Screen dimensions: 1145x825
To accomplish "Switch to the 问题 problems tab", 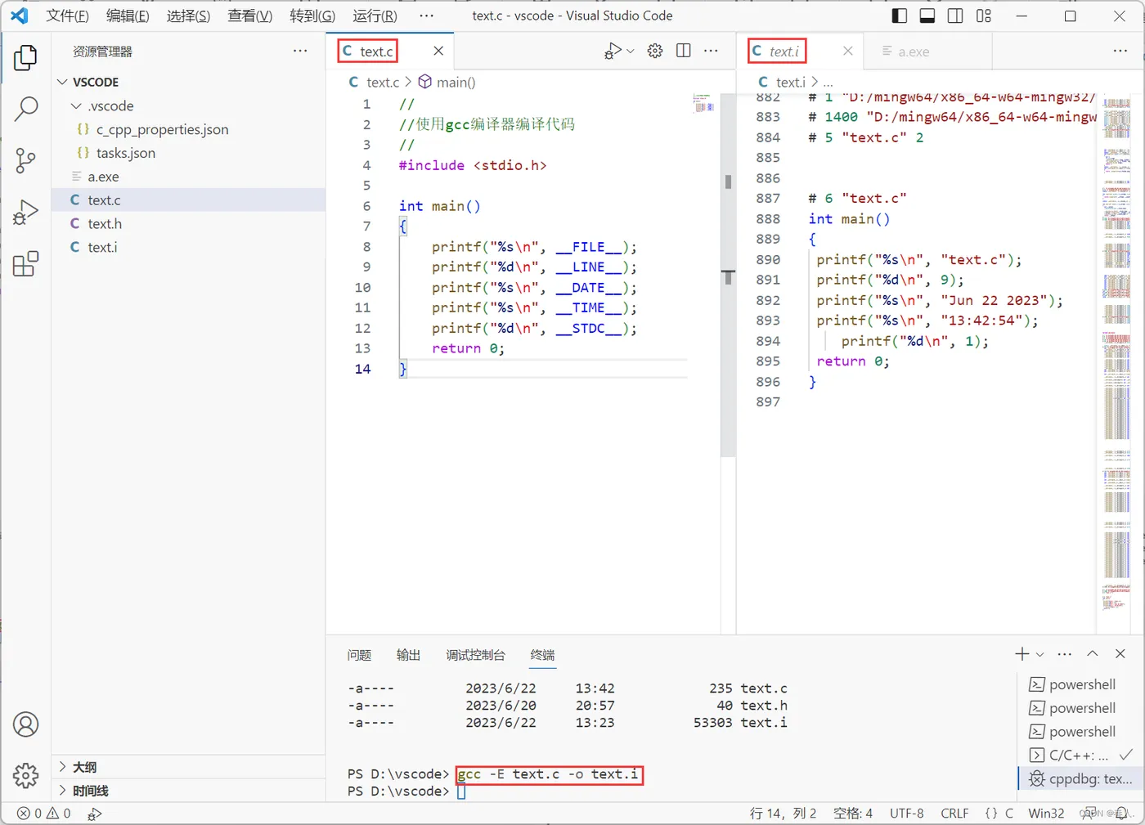I will (359, 655).
